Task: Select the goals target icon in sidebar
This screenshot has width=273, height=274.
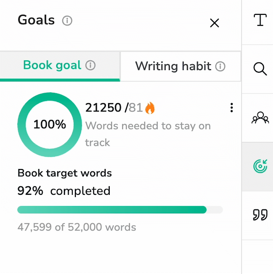Action: coord(260,166)
